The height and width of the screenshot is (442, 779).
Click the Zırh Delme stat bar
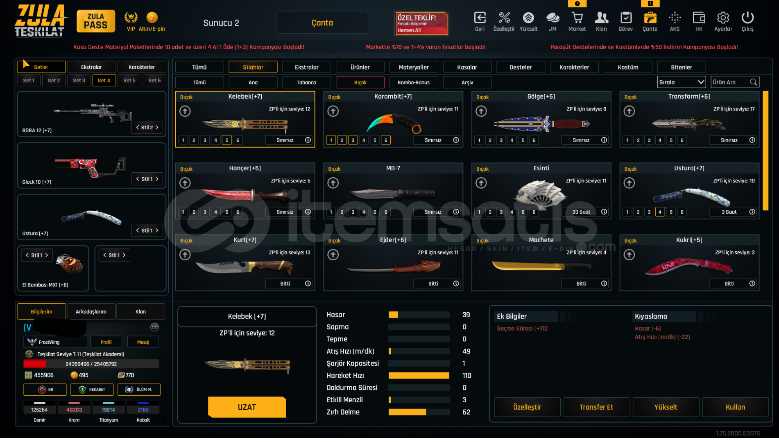419,412
